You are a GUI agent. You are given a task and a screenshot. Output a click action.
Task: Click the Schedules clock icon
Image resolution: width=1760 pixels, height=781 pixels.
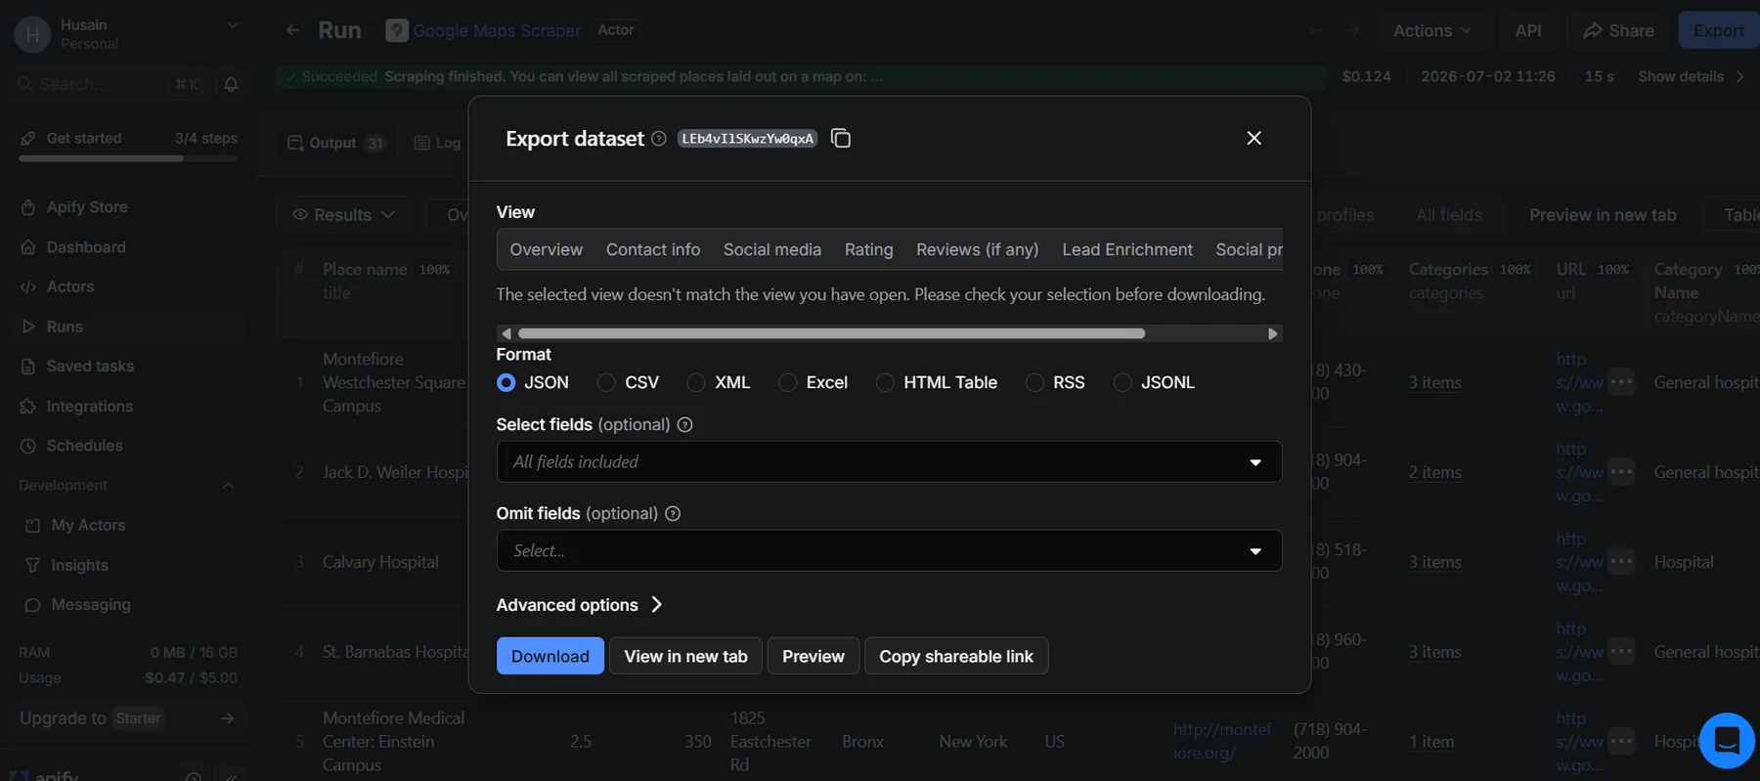pyautogui.click(x=27, y=446)
